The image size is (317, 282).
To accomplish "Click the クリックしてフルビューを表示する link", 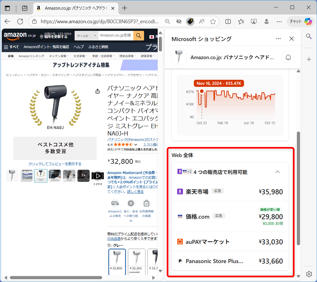I will point(55,164).
